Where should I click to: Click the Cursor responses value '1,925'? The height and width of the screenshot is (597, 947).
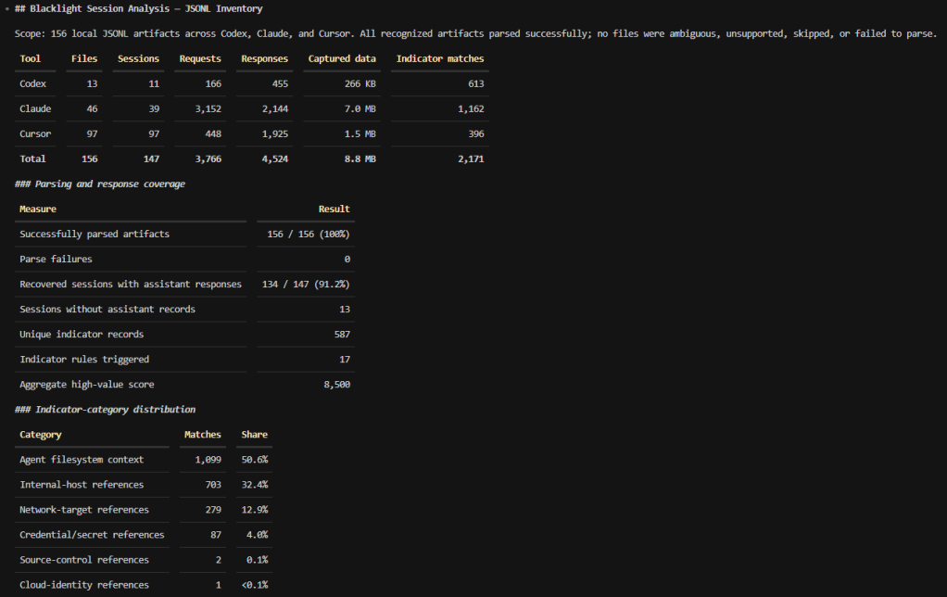tap(275, 134)
